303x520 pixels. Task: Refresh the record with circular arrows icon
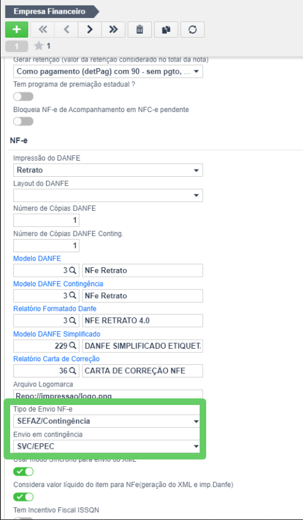point(192,30)
